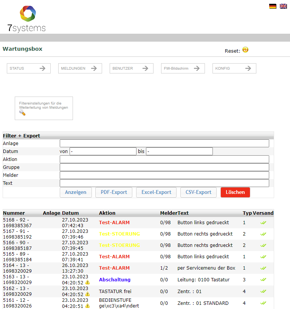The height and width of the screenshot is (309, 290).
Task: Click 'per Servicemenu der Box' text
Action: point(206,268)
